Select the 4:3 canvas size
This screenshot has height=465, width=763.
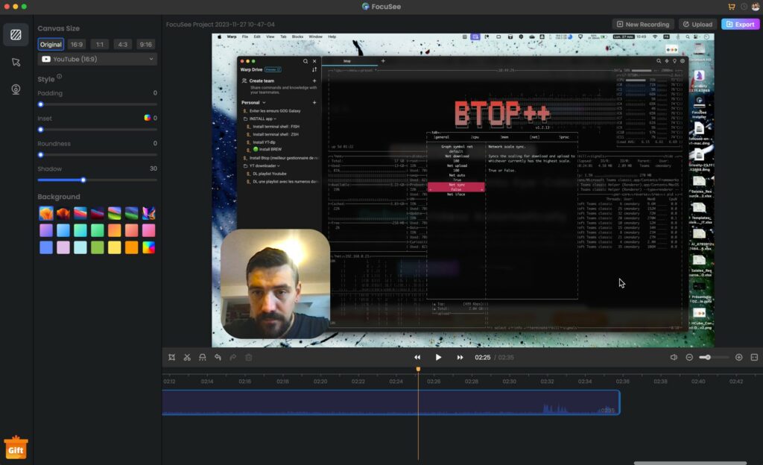123,44
